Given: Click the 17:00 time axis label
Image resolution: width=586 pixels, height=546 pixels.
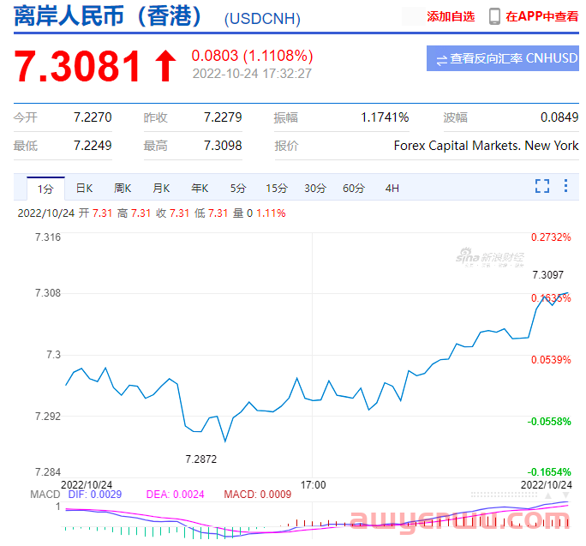Looking at the screenshot, I should 314,485.
